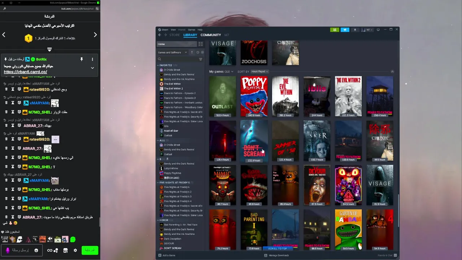Screen dimensions: 462x260
Task: Open the irban6.carrd.co link
Action: click(25, 72)
